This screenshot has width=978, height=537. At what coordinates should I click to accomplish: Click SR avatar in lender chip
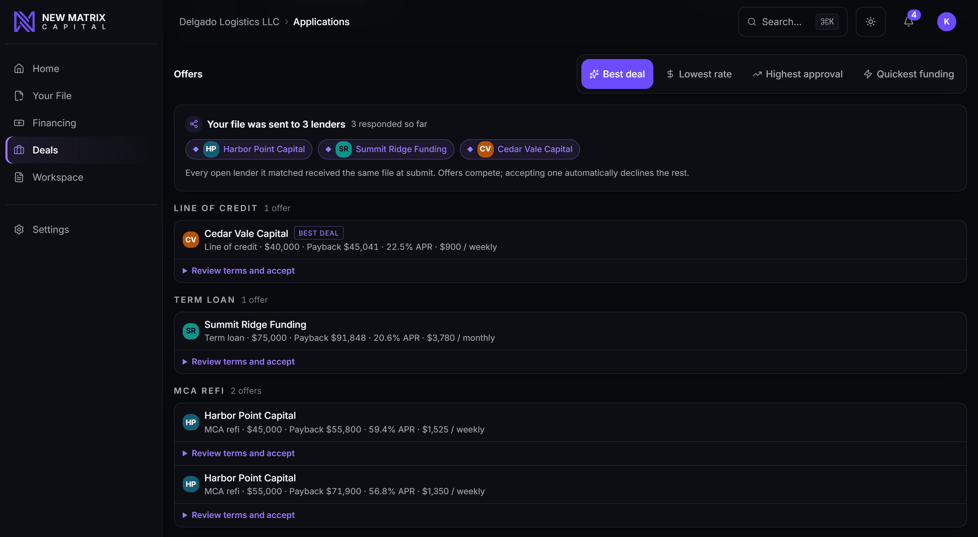(x=343, y=149)
